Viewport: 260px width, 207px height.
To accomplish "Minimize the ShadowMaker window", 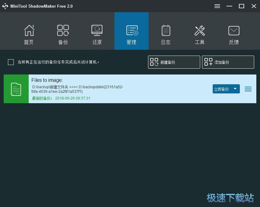I will pyautogui.click(x=229, y=6).
